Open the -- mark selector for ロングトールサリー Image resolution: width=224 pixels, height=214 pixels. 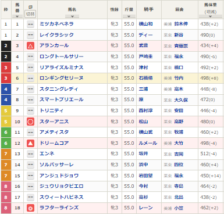30,56
